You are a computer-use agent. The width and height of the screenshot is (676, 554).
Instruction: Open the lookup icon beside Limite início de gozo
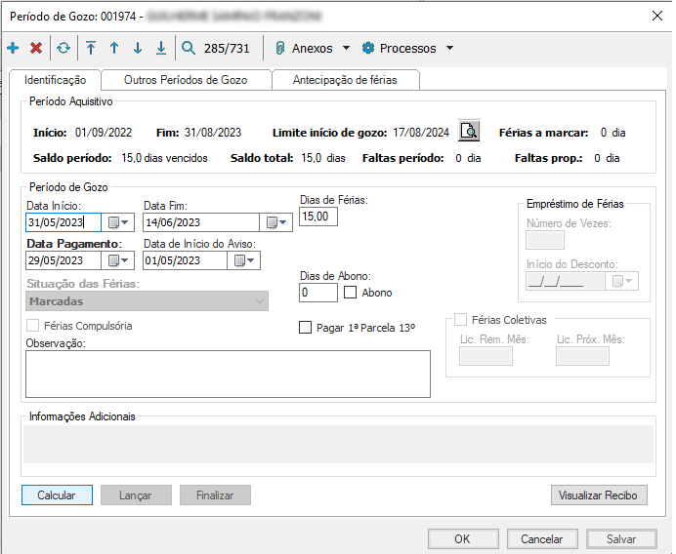click(470, 131)
